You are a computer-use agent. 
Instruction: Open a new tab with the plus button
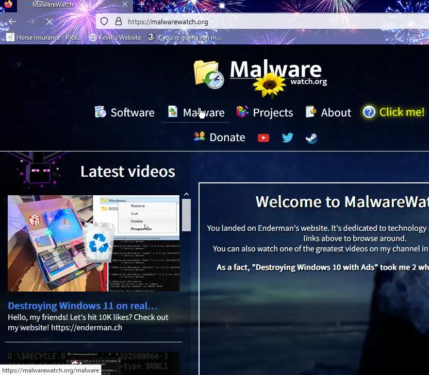point(141,4)
